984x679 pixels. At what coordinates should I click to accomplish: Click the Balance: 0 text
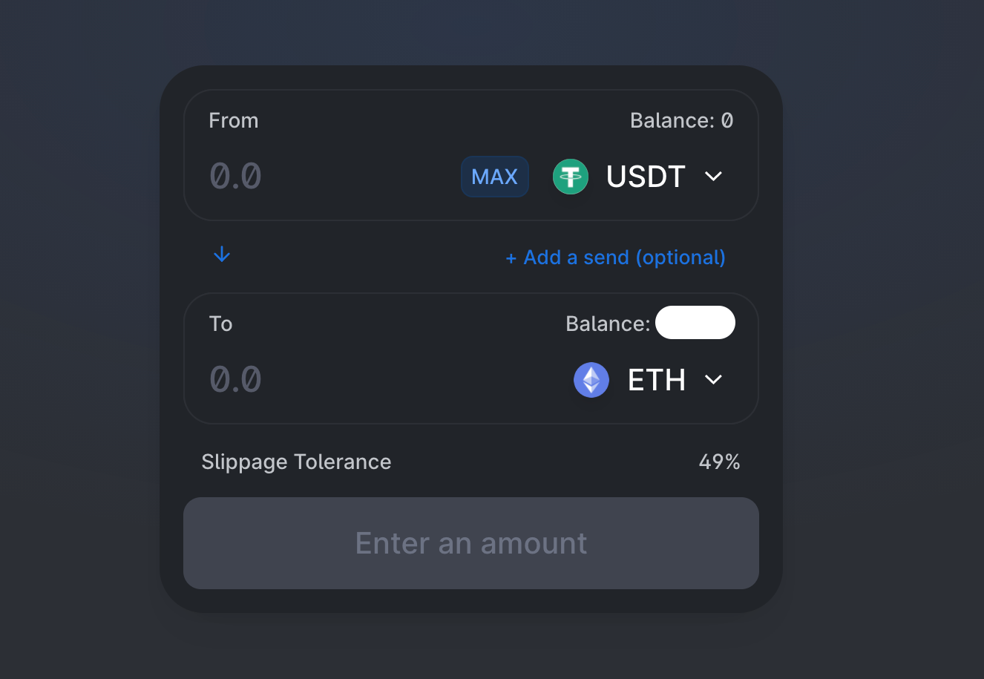[x=680, y=120]
